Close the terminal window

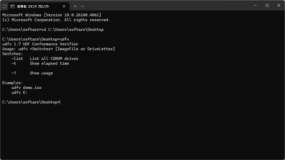(279, 5)
